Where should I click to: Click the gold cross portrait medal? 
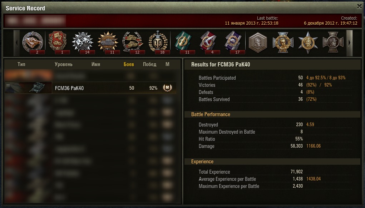click(283, 42)
